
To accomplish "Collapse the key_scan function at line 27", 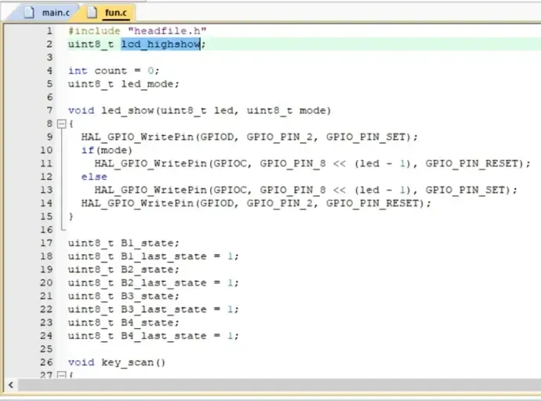I will point(61,376).
